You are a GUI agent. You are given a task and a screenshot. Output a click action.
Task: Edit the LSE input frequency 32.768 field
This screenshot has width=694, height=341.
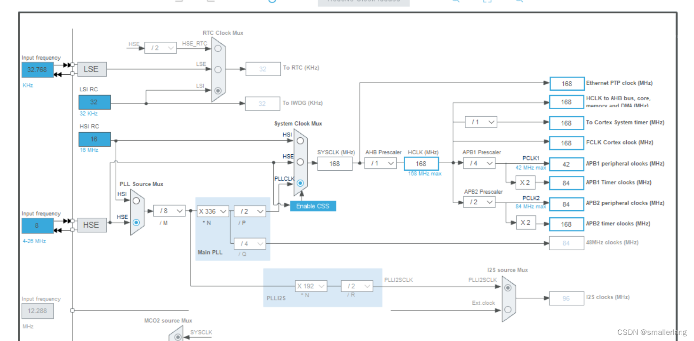[38, 70]
